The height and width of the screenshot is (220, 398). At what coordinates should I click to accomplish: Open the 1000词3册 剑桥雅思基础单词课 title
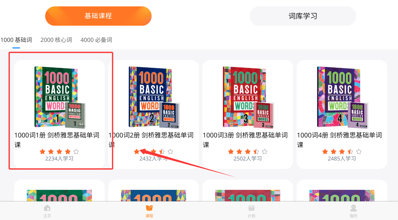245,140
